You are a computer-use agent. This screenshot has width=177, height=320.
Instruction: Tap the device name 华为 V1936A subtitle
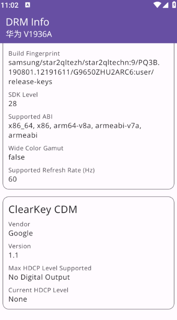click(x=29, y=34)
